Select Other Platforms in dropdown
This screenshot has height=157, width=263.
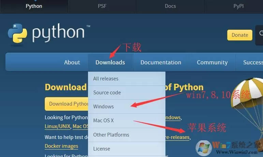point(127,135)
